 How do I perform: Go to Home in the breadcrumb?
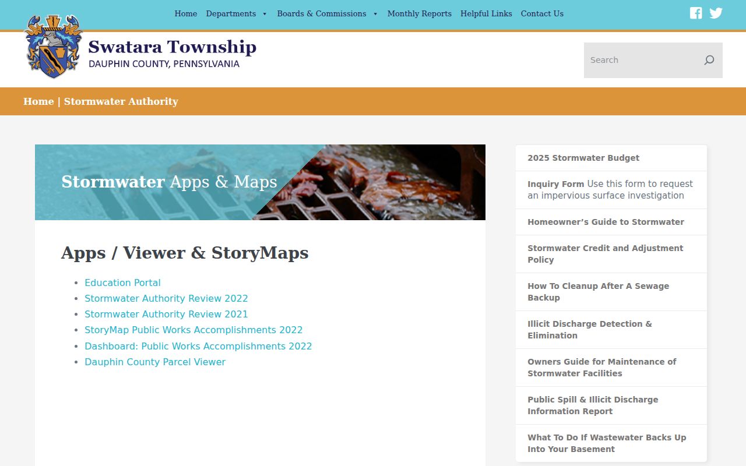tap(38, 101)
